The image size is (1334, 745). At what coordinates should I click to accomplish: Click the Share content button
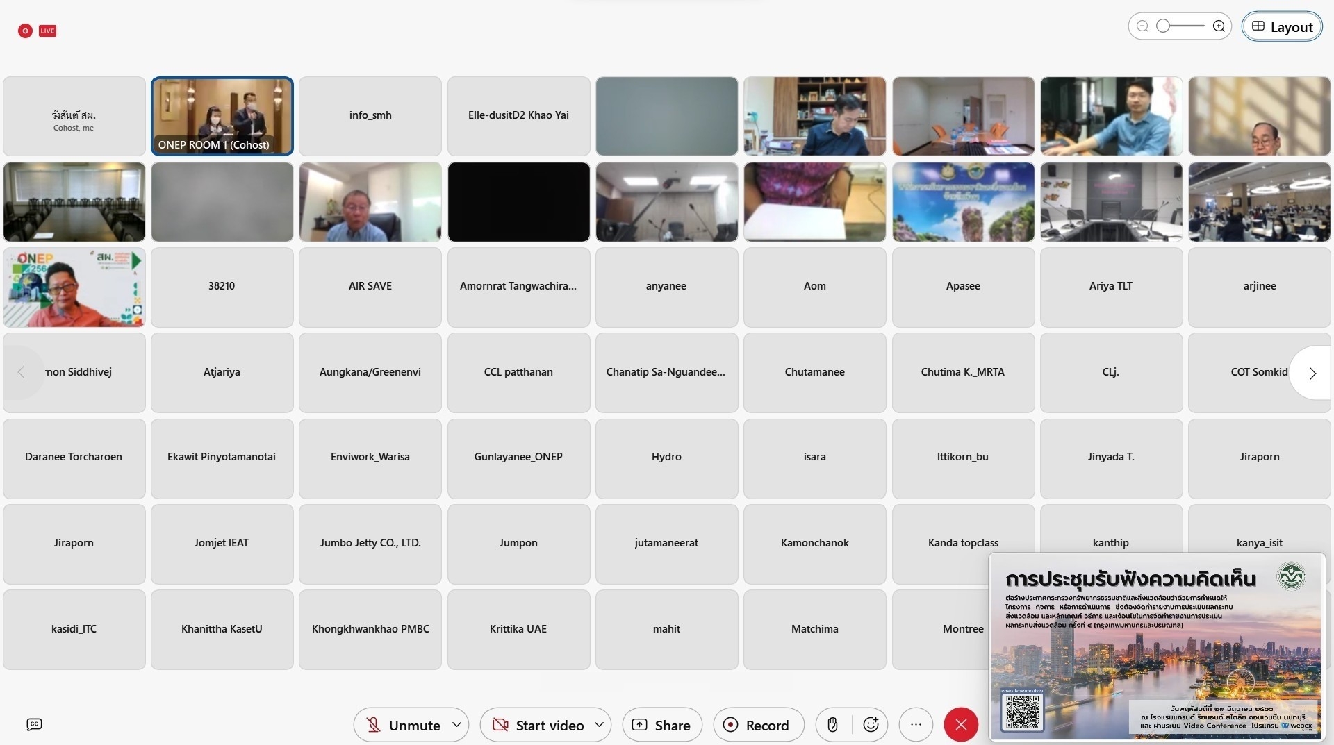click(x=661, y=725)
